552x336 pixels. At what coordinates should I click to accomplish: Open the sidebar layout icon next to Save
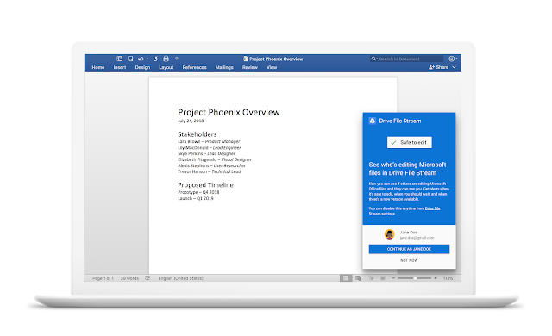(120, 59)
